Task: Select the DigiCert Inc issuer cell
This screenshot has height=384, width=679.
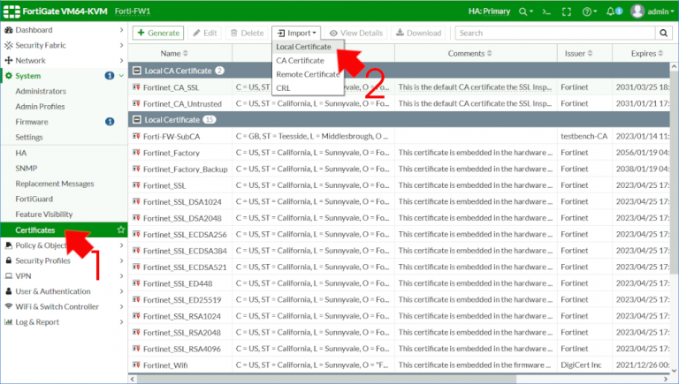Action: pos(581,365)
